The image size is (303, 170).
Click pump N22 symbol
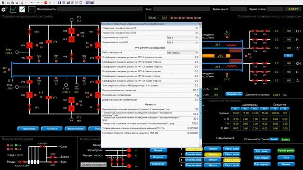click(x=71, y=31)
